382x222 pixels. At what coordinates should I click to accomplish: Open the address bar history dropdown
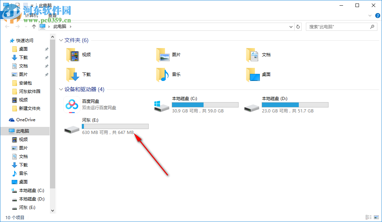point(291,27)
